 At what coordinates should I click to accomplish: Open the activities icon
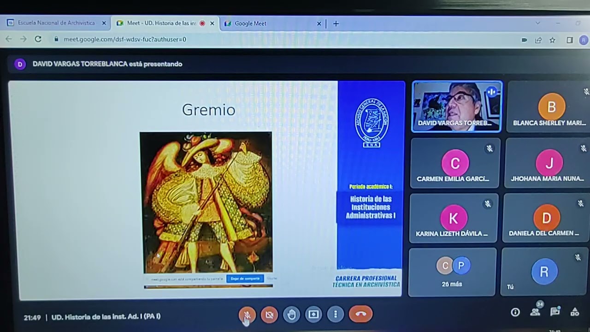click(x=575, y=312)
